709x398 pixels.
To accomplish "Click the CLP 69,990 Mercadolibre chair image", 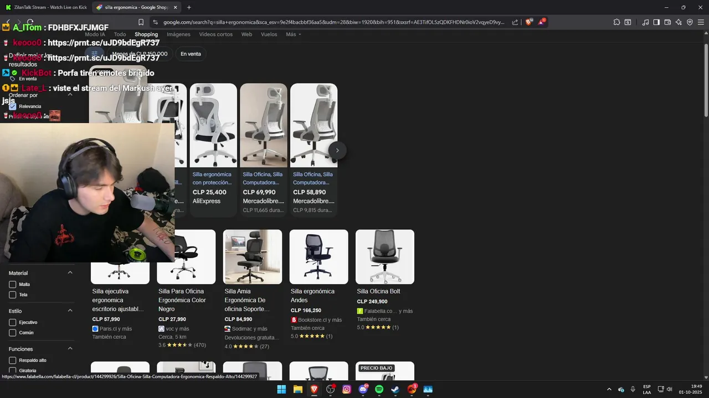I will pos(264,125).
